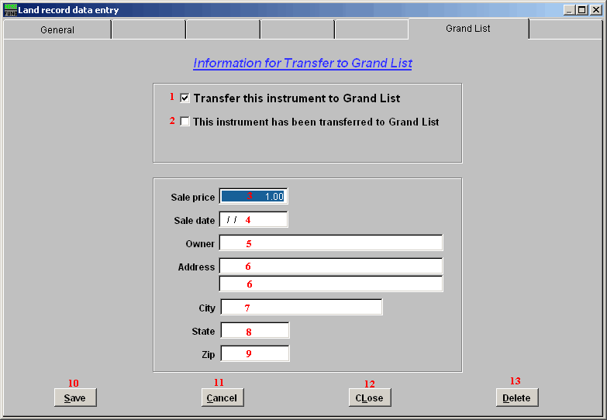Click the CLose button at bottom

click(x=370, y=398)
